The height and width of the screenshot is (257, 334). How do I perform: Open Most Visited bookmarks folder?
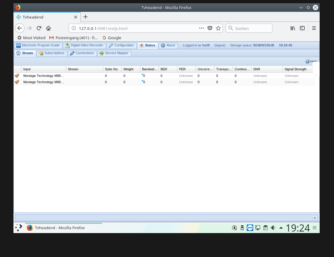tap(31, 38)
